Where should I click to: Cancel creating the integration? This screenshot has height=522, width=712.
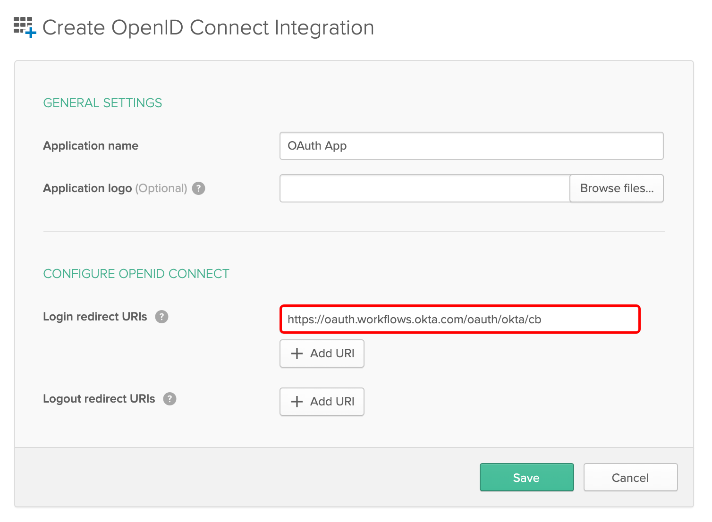coord(630,477)
